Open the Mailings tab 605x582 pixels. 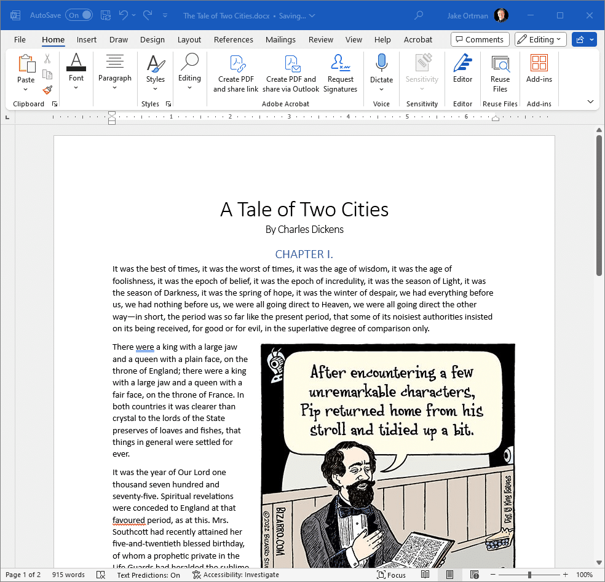(280, 40)
